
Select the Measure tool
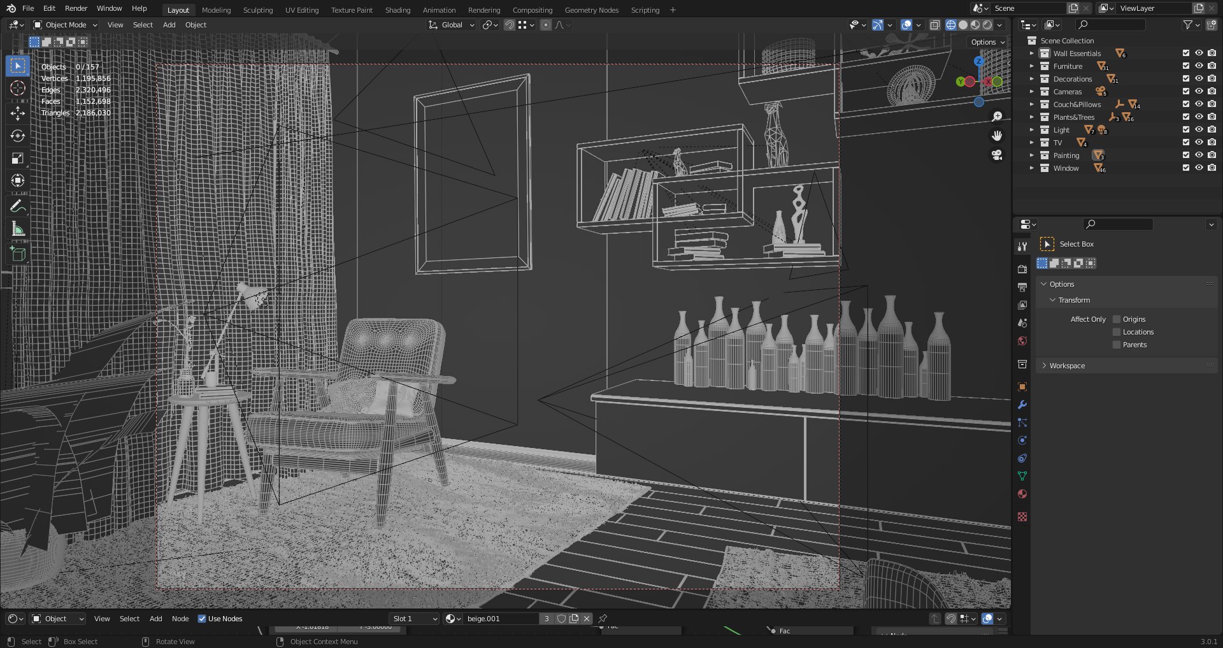(18, 229)
